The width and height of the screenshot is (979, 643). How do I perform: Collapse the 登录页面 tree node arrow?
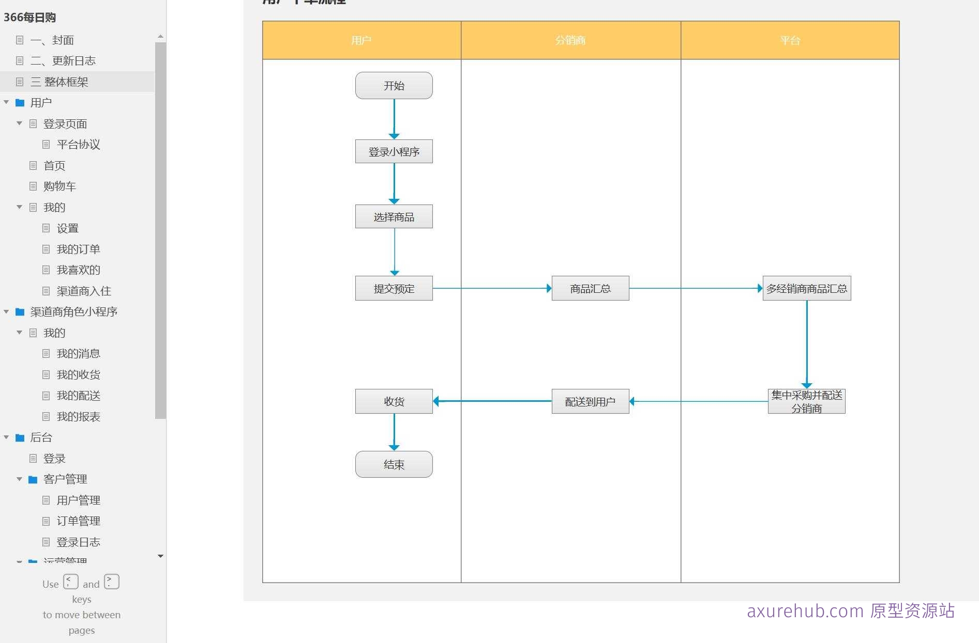pos(19,123)
